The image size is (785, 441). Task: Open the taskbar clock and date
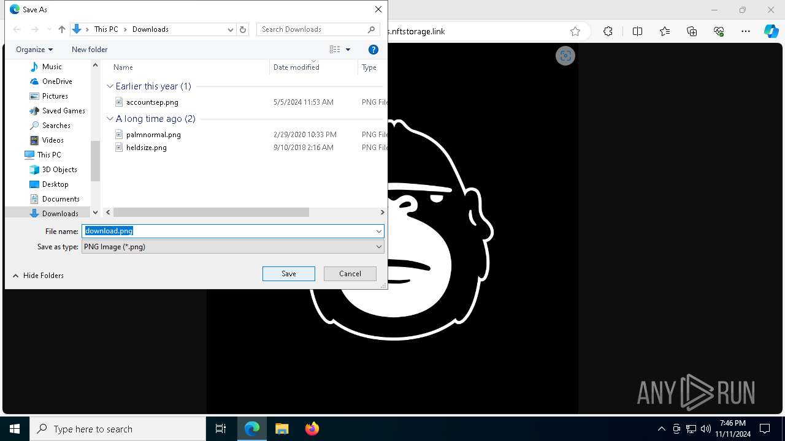[733, 429]
